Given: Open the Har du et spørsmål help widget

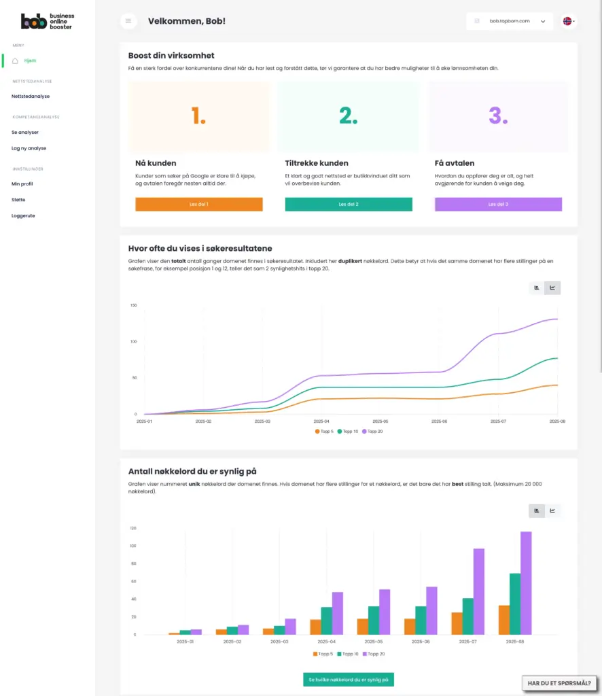Looking at the screenshot, I should click(559, 683).
